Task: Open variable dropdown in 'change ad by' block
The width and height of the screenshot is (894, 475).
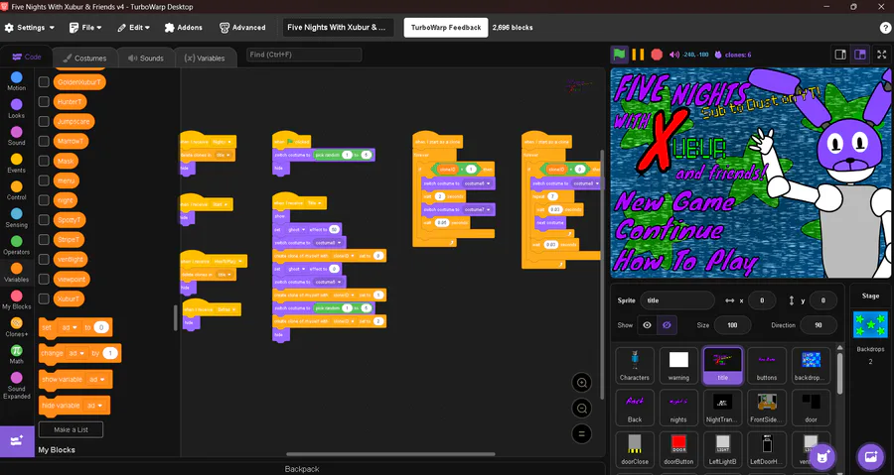Action: [x=76, y=353]
